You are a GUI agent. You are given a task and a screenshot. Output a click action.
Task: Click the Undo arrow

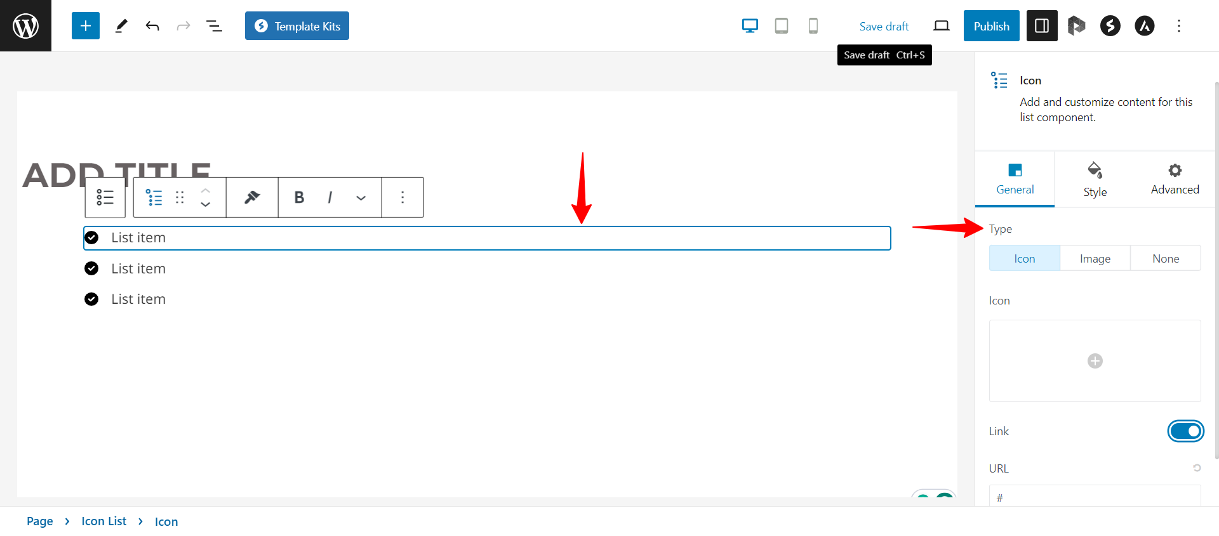coord(152,26)
